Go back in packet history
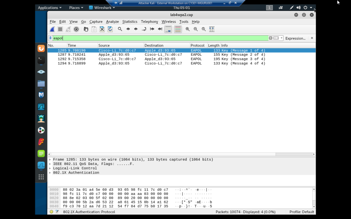This screenshot has width=351, height=219. click(x=128, y=29)
